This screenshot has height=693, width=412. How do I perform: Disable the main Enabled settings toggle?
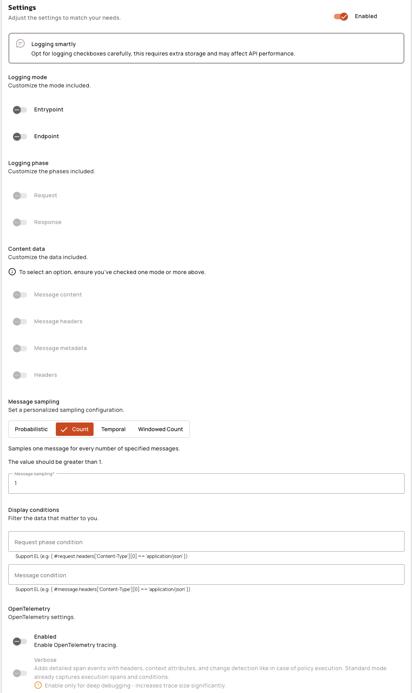point(341,17)
